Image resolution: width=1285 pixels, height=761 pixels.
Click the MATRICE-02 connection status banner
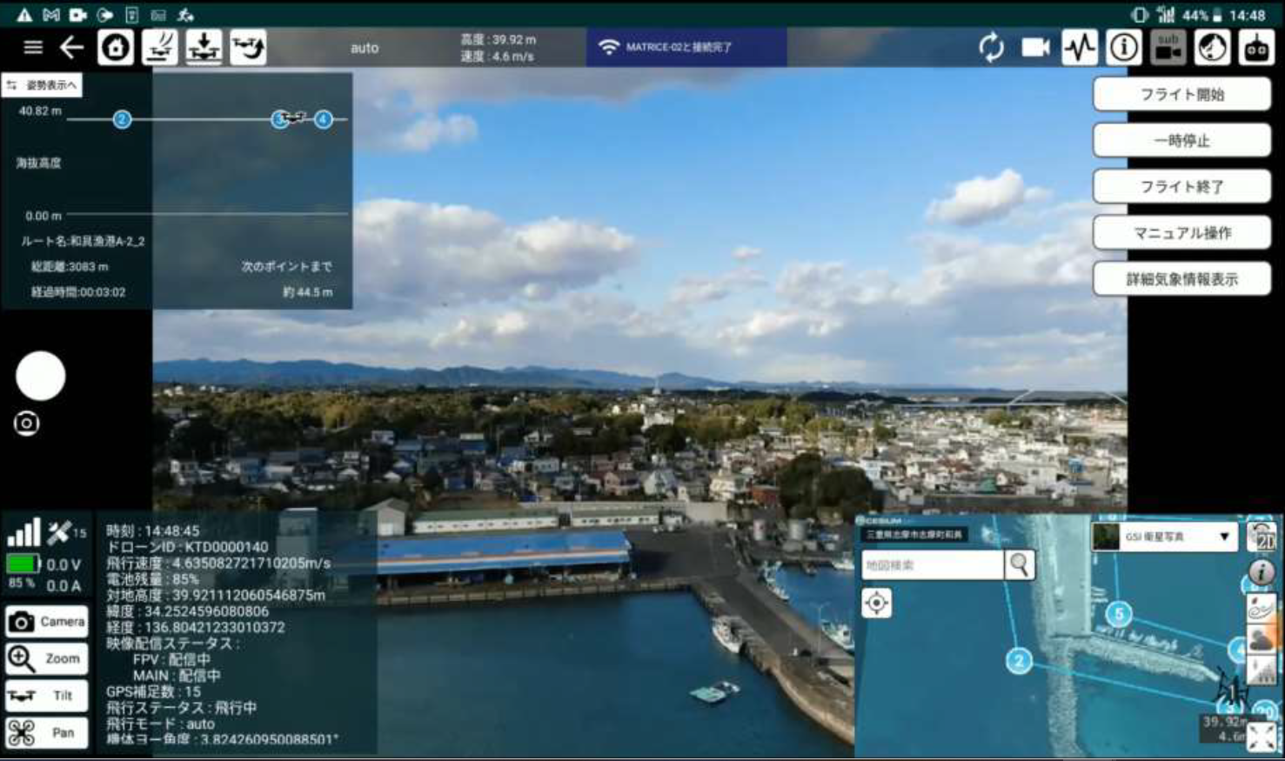[686, 47]
